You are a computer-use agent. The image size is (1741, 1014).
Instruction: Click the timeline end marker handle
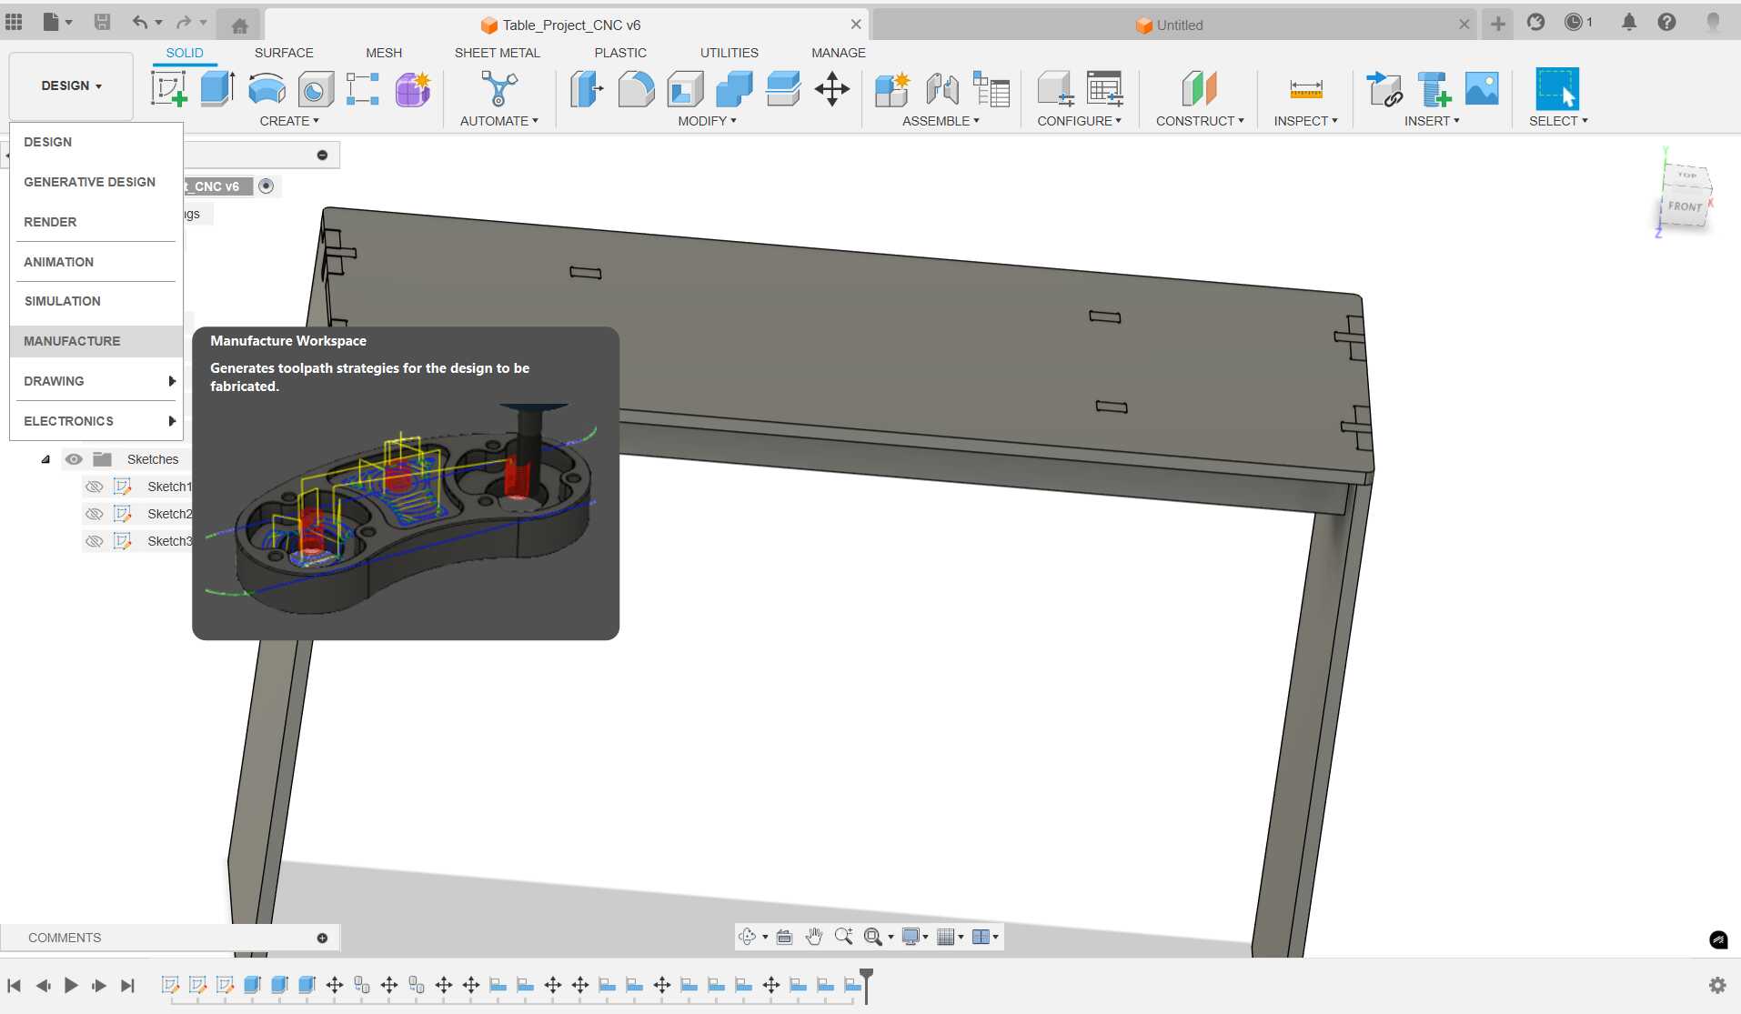coord(866,976)
